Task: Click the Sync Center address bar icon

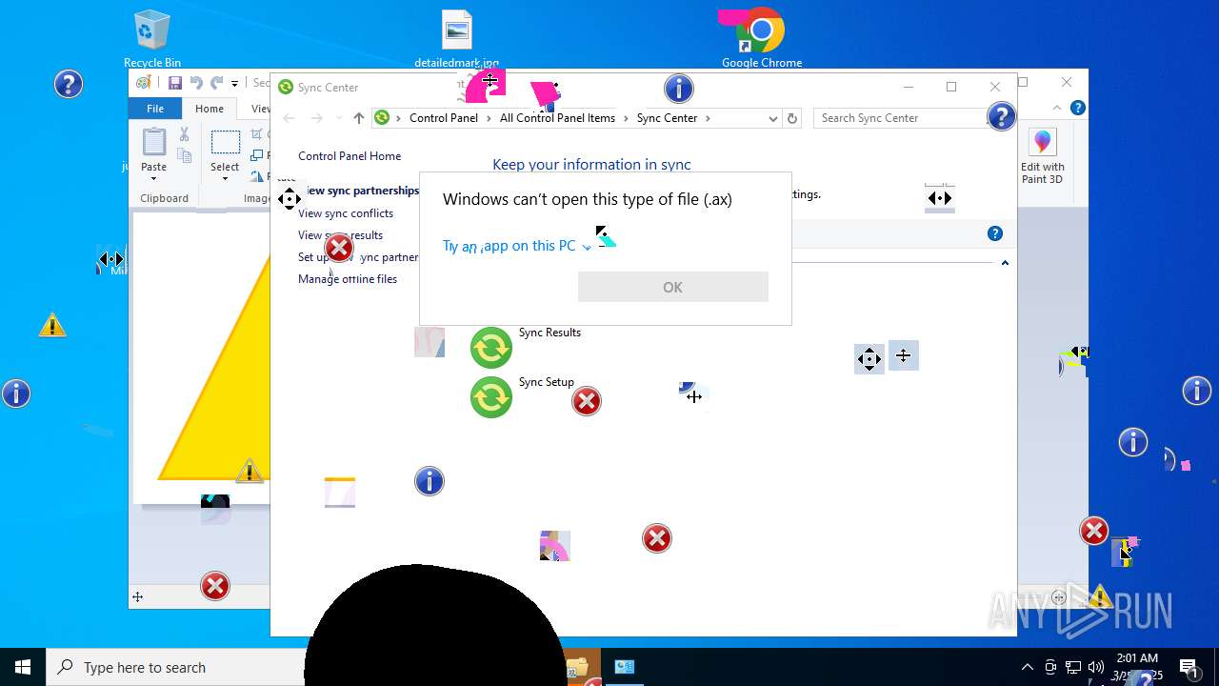Action: 382,118
